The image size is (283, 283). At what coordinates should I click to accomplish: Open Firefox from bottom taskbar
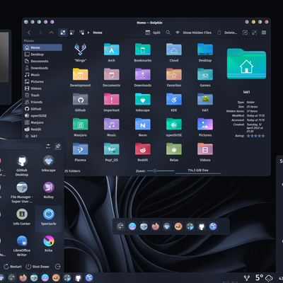pos(23,277)
